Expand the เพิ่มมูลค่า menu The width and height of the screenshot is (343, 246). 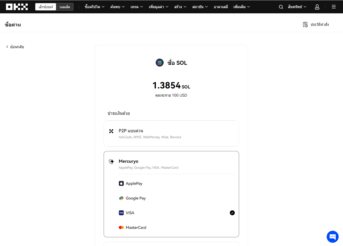pos(159,7)
